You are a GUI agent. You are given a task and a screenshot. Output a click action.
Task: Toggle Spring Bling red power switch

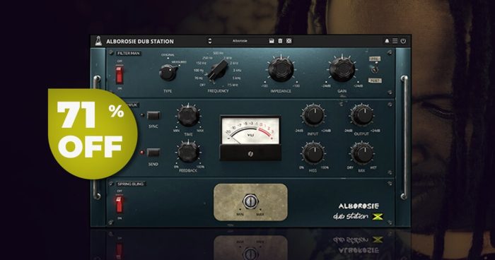(120, 203)
